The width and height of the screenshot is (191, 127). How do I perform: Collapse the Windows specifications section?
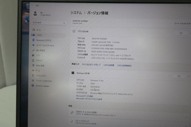[189, 76]
